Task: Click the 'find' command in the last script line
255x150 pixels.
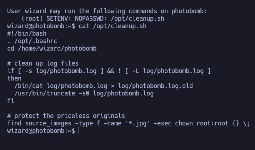Action: pyautogui.click(x=14, y=123)
